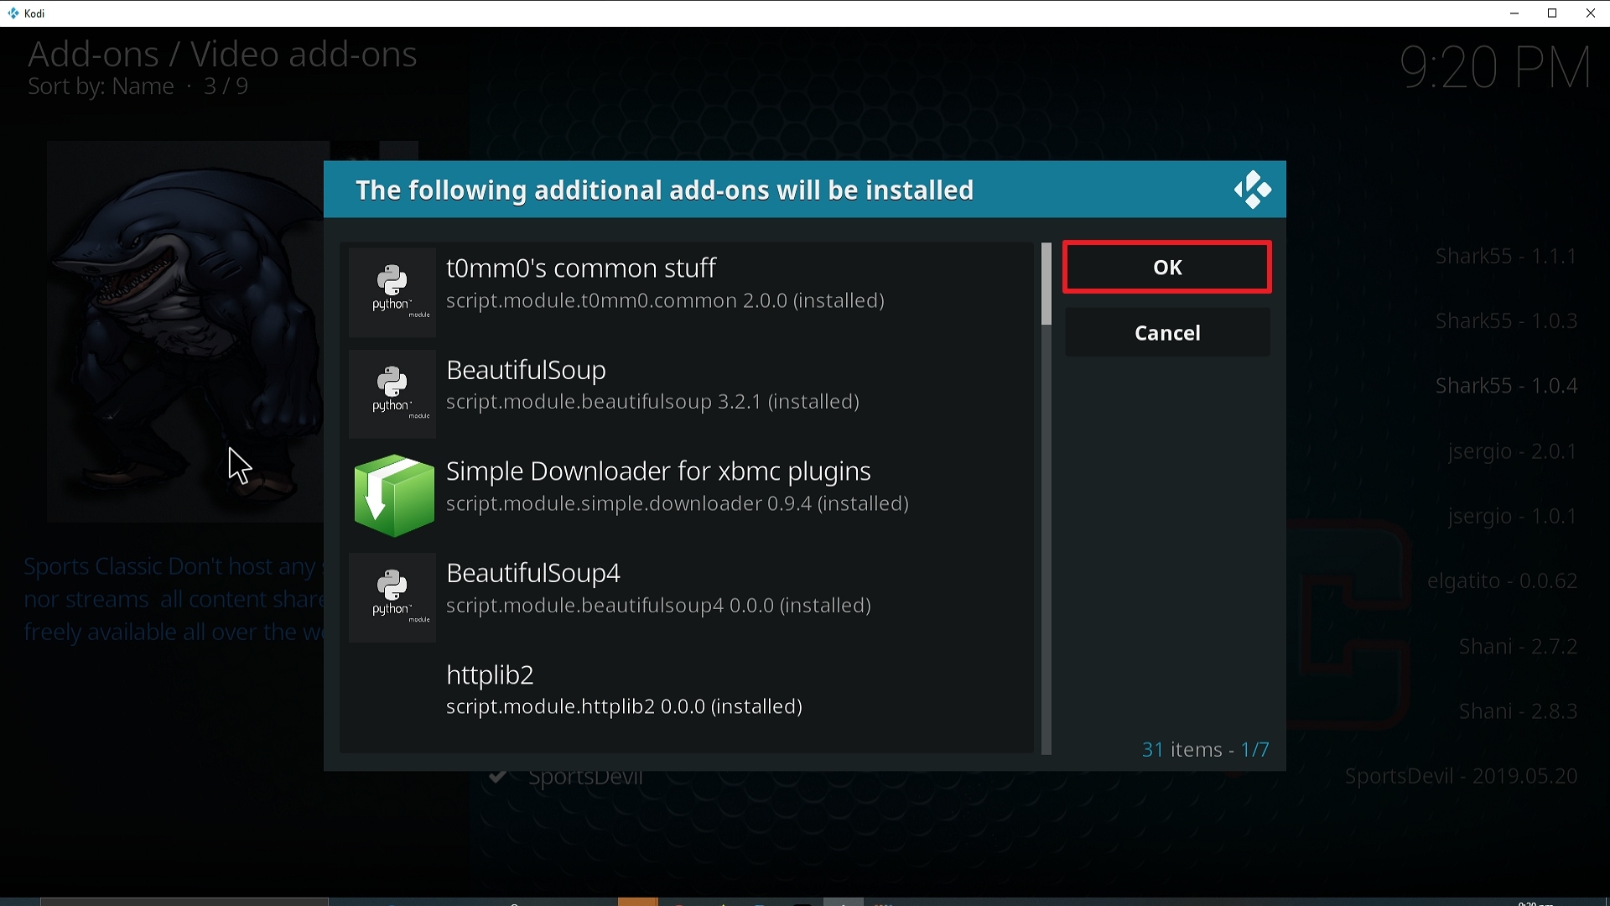Select the "BeautifulSoup" add-on title
This screenshot has width=1610, height=906.
(x=526, y=370)
